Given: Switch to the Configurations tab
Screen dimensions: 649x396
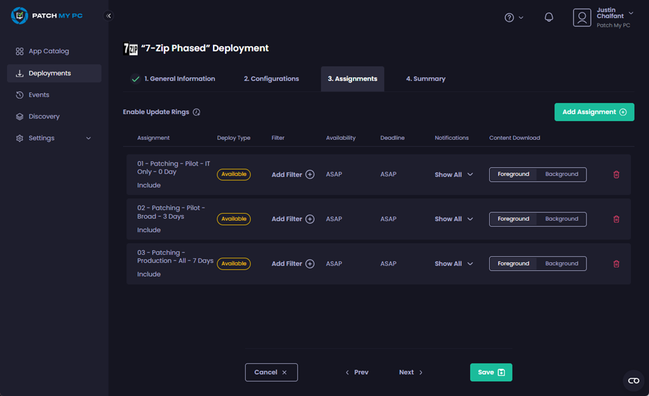Looking at the screenshot, I should click(x=271, y=78).
